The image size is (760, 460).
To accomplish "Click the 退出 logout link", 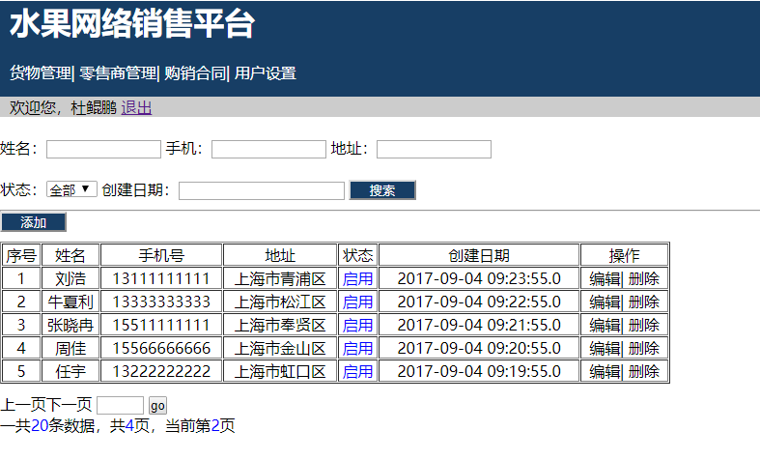I will [136, 107].
